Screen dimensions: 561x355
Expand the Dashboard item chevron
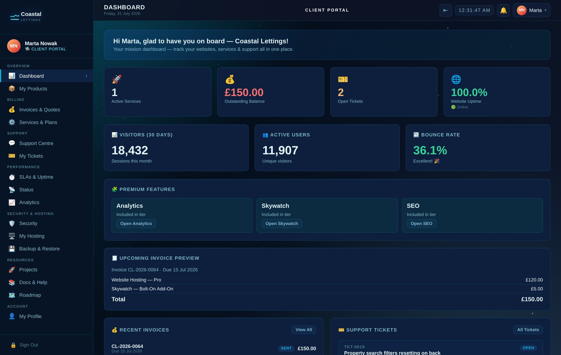(x=86, y=76)
